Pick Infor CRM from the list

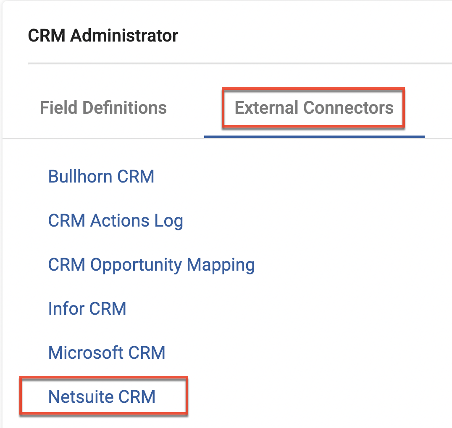coord(87,309)
